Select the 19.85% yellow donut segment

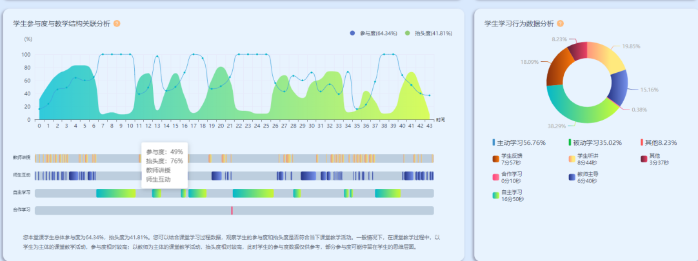tap(607, 57)
